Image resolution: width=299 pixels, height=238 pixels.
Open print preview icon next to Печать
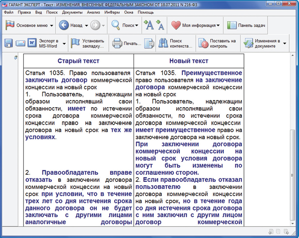tap(149, 43)
